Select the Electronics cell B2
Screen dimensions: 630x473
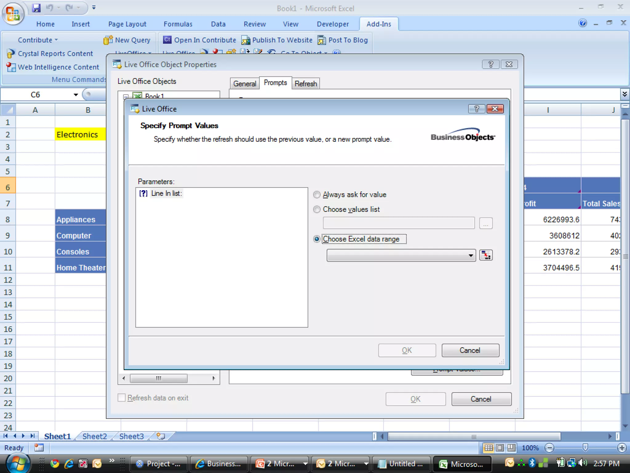coord(80,135)
